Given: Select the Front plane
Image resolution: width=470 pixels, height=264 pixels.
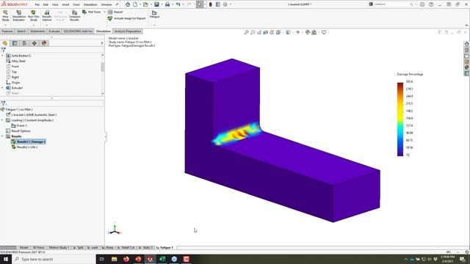Looking at the screenshot, I should 15,67.
